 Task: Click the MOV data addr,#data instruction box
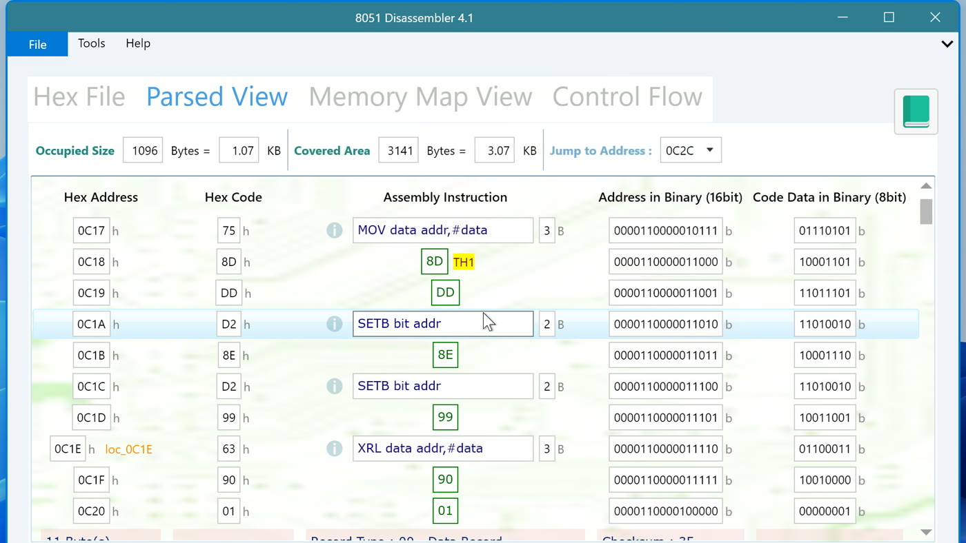(x=443, y=230)
